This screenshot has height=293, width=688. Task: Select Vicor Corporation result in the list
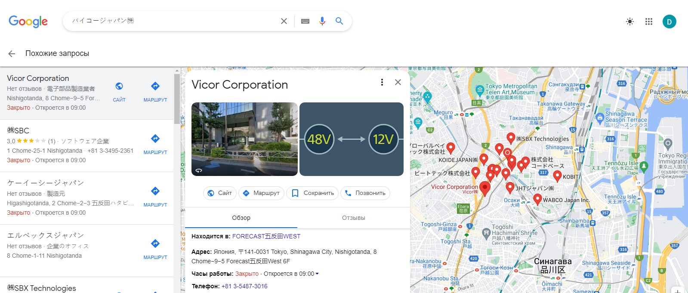pyautogui.click(x=87, y=93)
